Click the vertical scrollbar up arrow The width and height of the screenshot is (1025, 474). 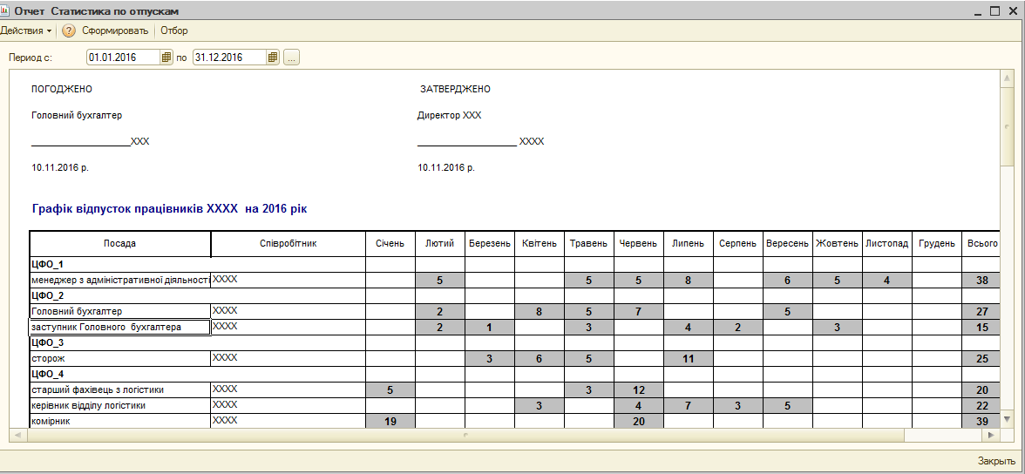(1006, 78)
